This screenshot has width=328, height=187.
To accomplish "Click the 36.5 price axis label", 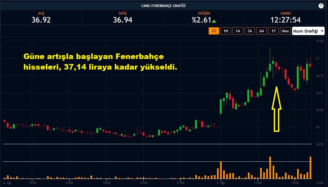I will (319, 93).
